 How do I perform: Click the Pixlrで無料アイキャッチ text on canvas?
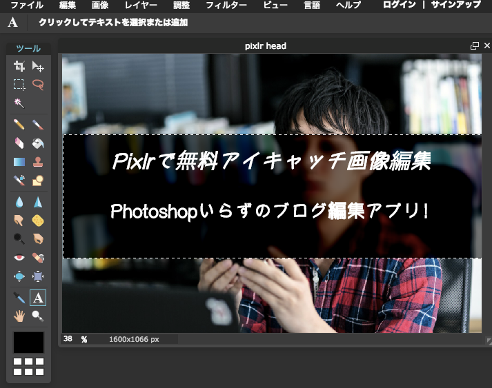271,161
